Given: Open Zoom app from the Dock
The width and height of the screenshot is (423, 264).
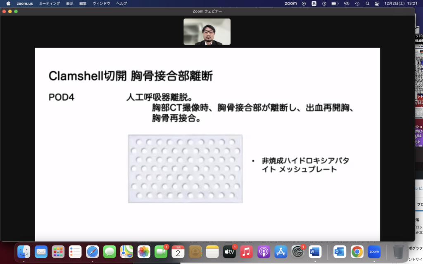Looking at the screenshot, I should (374, 251).
